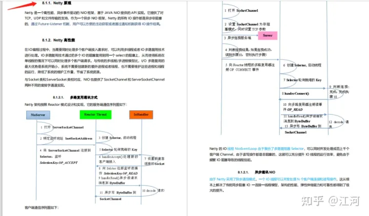369x216 pixels.
Task: Click the heading "8.1.1. Netty 原理"
Action: point(56,3)
